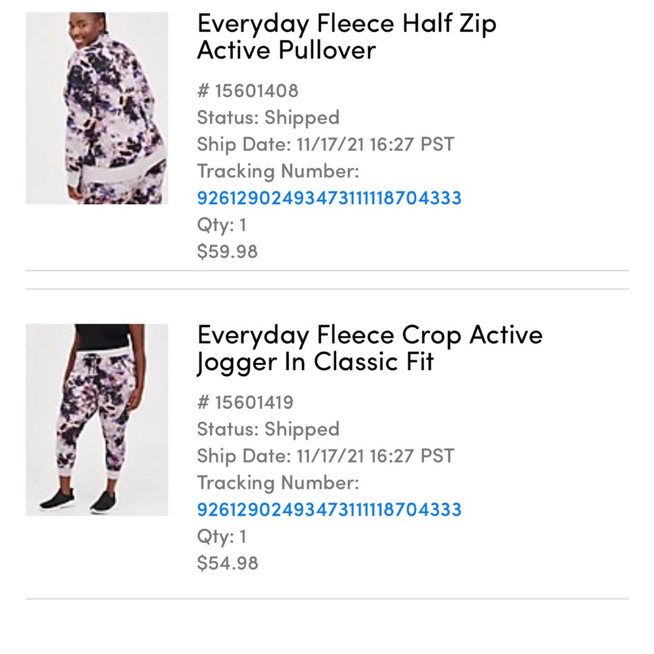Screen dimensions: 654x654
Task: Click the divider below the jogger listing
Action: pos(327,597)
